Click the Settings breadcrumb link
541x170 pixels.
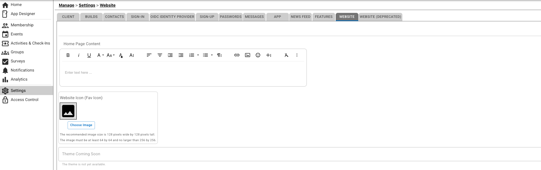[x=87, y=5]
